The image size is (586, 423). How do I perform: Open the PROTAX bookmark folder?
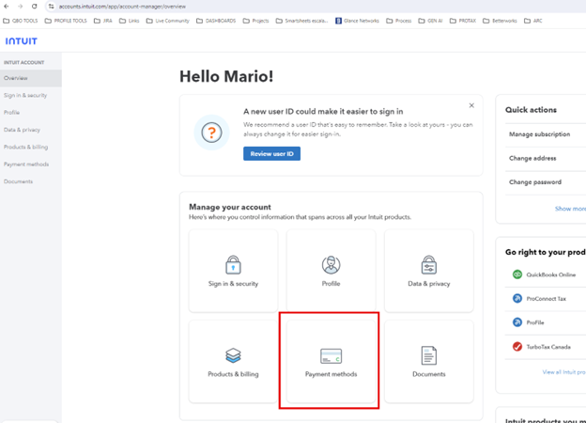coord(463,21)
